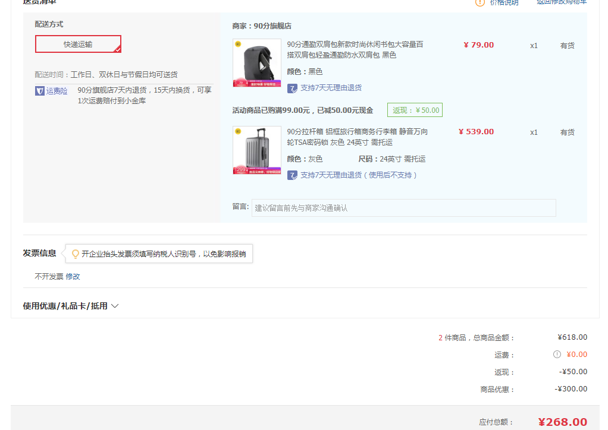The width and height of the screenshot is (608, 430).
Task: Click the ¥539.00 suitcase price
Action: coord(476,132)
